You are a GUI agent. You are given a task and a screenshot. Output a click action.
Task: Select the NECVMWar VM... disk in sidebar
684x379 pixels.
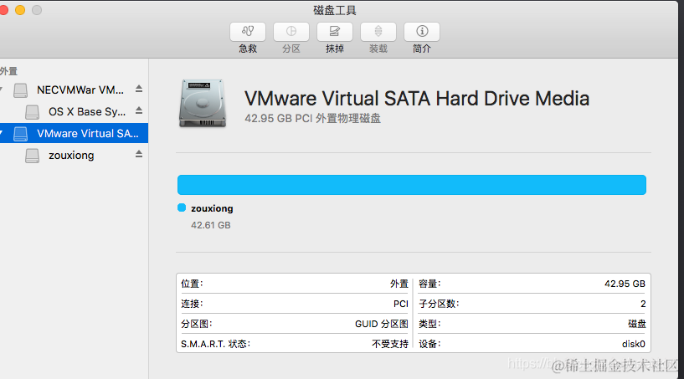tap(75, 90)
